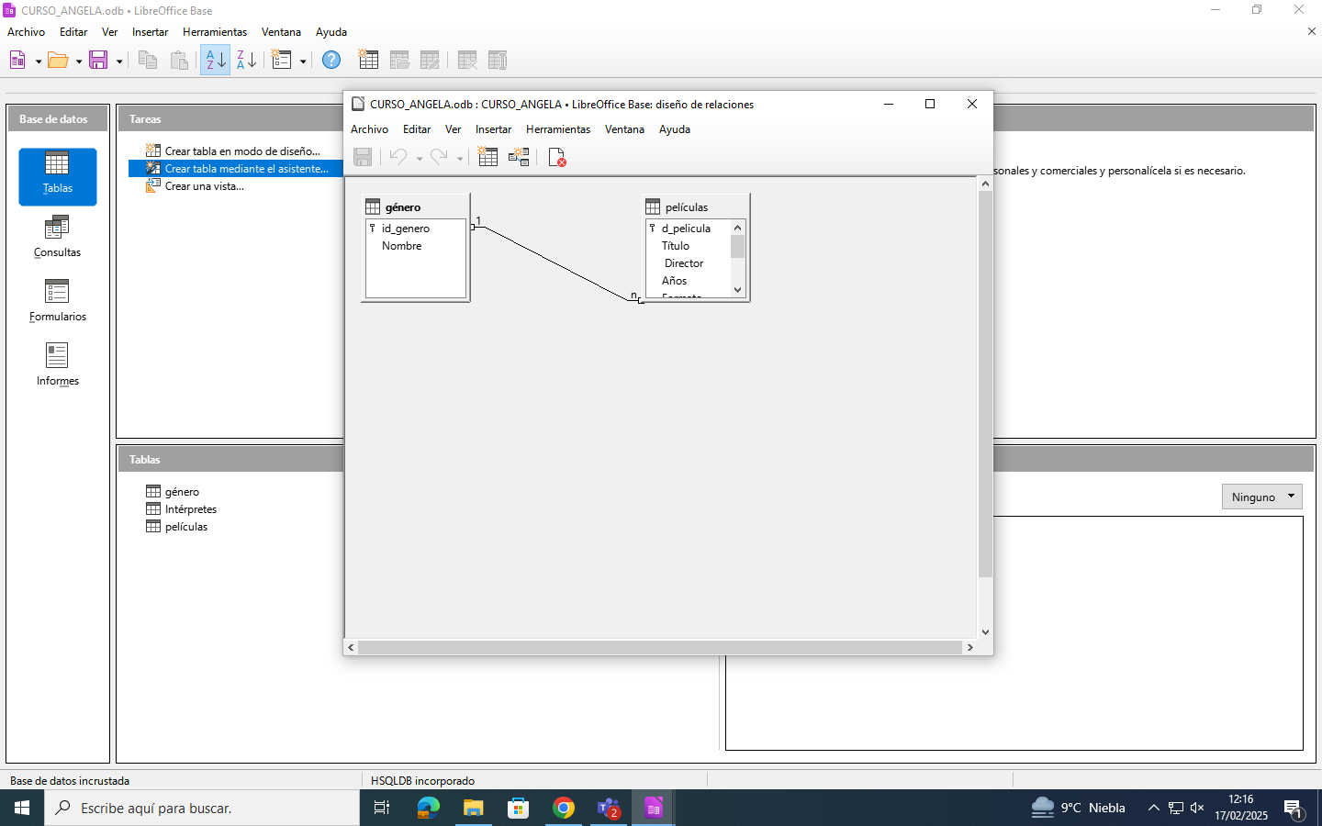The width and height of the screenshot is (1322, 826).
Task: Click Add Tables icon in relation design toolbar
Action: pyautogui.click(x=488, y=157)
